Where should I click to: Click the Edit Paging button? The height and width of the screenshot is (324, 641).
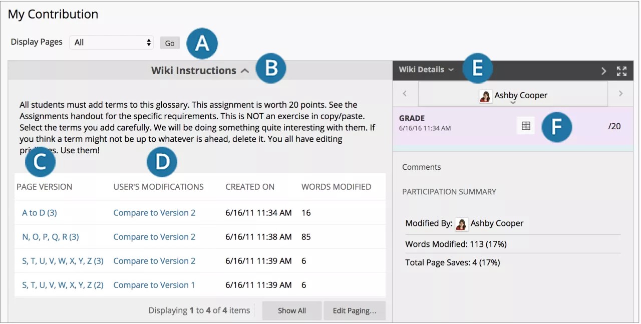[x=355, y=310]
